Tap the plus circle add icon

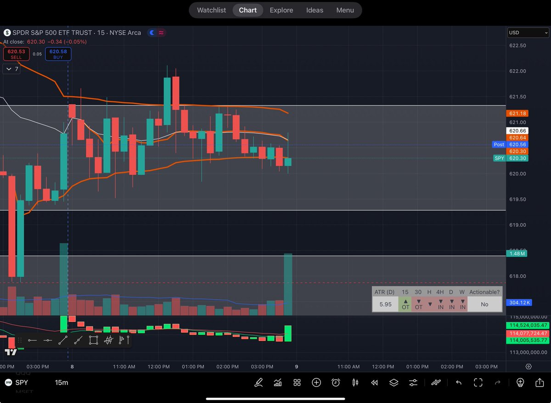click(x=316, y=382)
